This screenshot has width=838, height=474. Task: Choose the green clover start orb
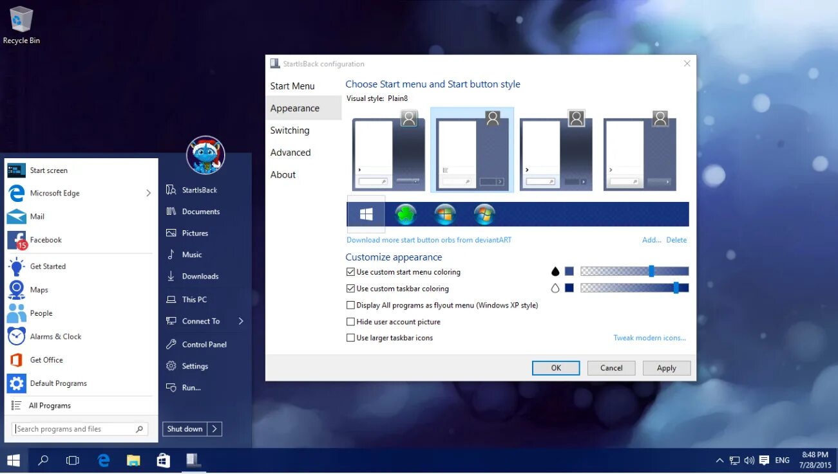406,214
